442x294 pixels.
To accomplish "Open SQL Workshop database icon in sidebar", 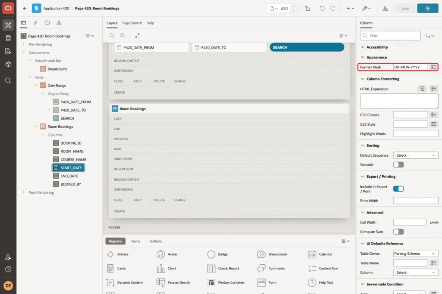I will pyautogui.click(x=8, y=38).
